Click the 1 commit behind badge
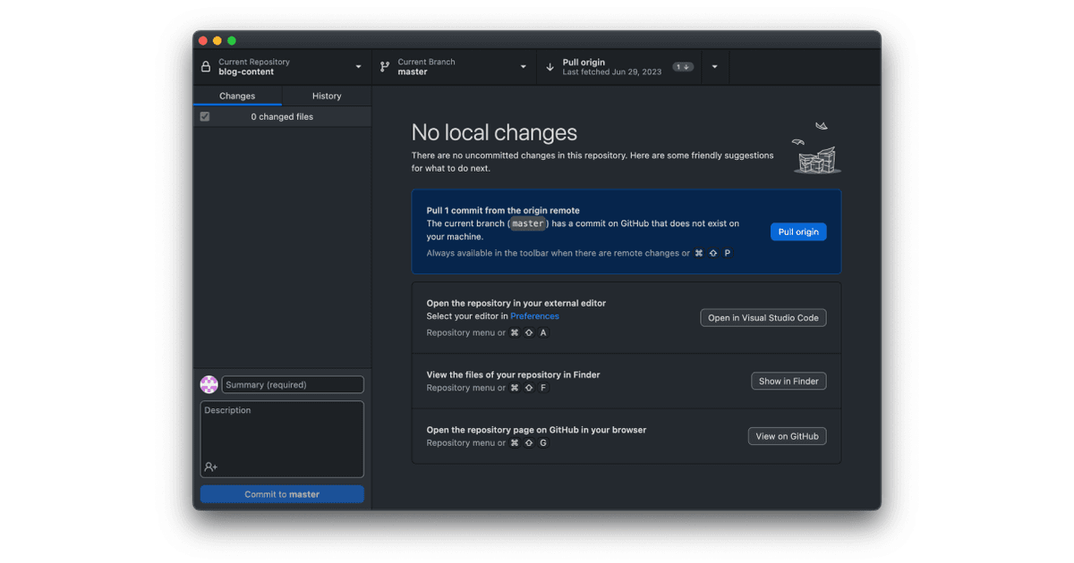The width and height of the screenshot is (1074, 563). pyautogui.click(x=684, y=67)
